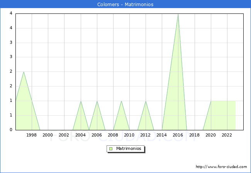The height and width of the screenshot is (173, 251).
Task: Click the chart title Colomers - Matrimonios
Action: [x=126, y=5]
